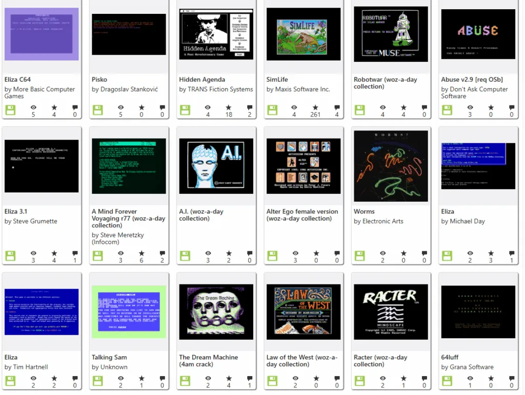525x395 pixels.
Task: Click the floppy disk icon on A.I. card
Action: pyautogui.click(x=185, y=256)
